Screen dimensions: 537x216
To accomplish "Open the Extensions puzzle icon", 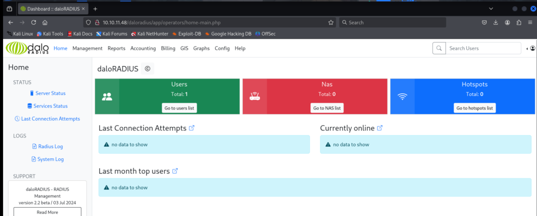I will pos(519,23).
